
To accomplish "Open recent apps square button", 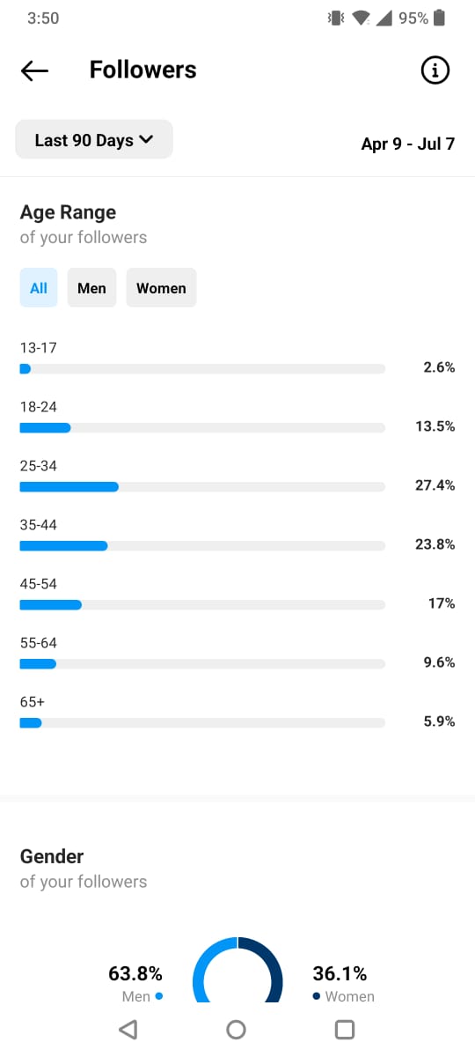I will (x=345, y=1029).
